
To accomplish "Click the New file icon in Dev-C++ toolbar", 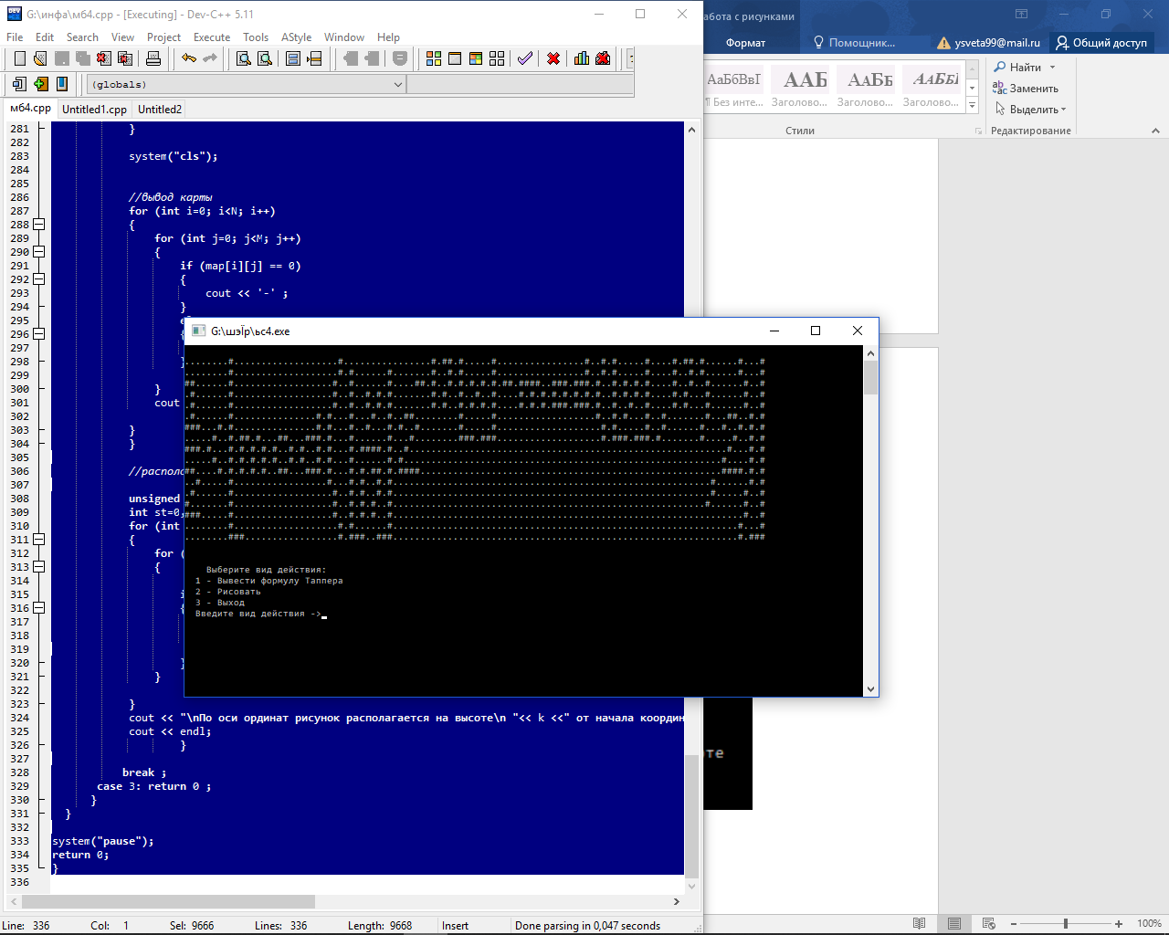I will pyautogui.click(x=19, y=58).
